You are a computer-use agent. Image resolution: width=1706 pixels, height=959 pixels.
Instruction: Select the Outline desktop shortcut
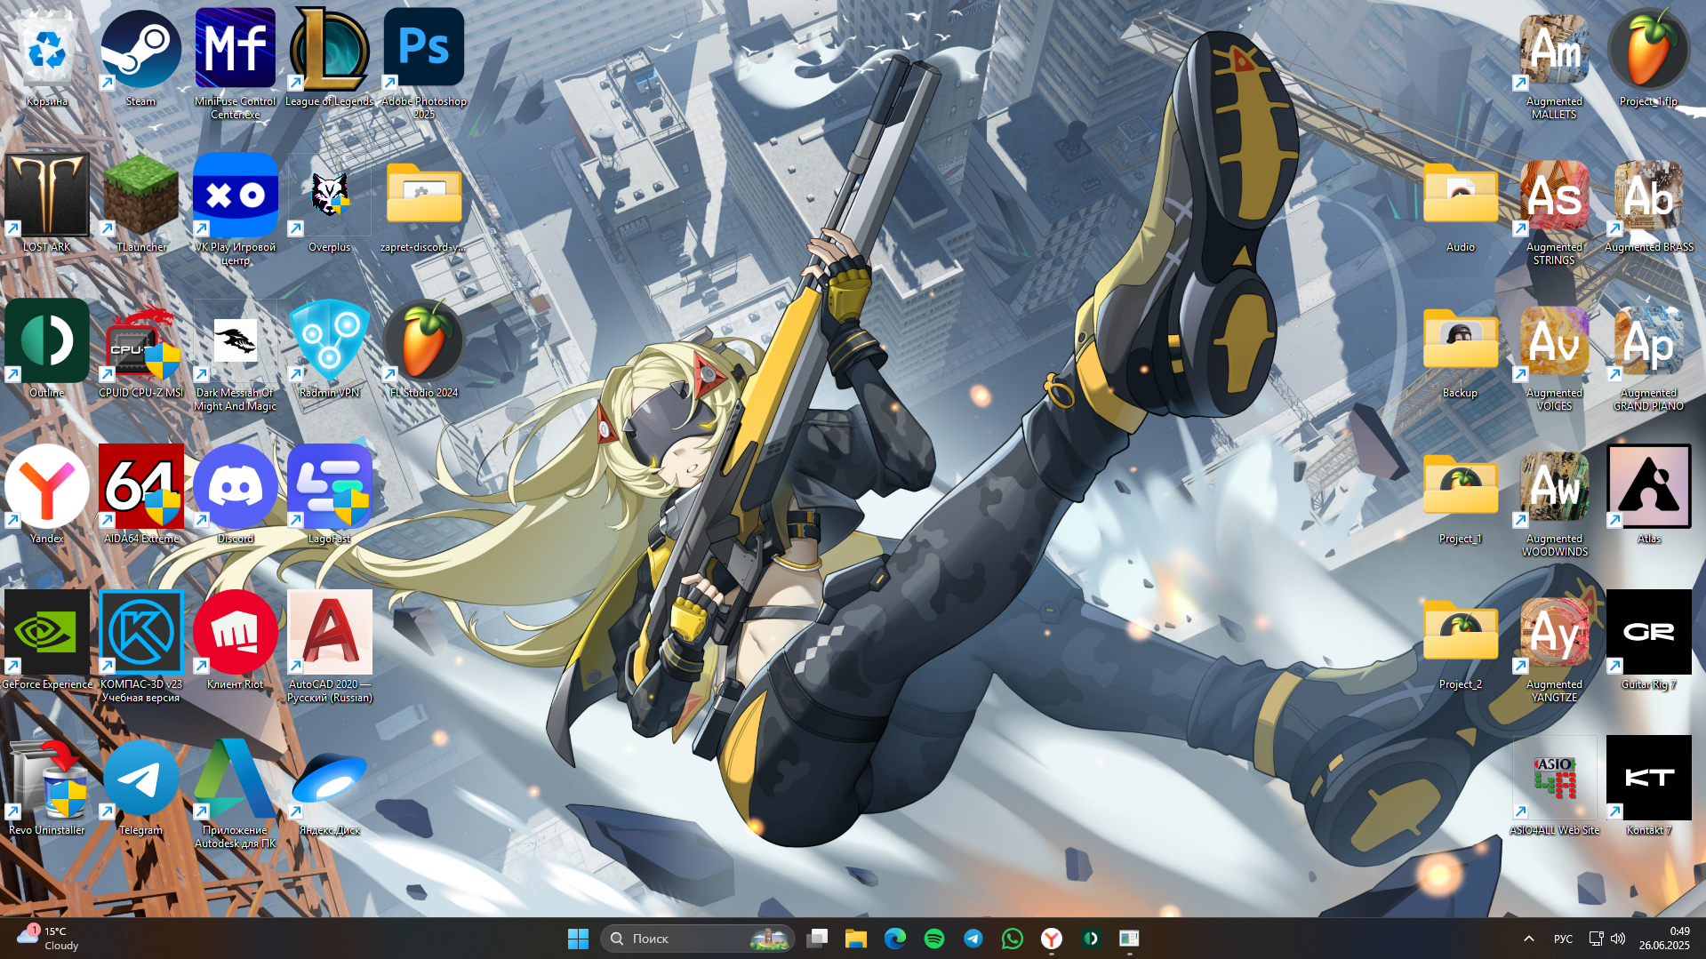pos(47,349)
